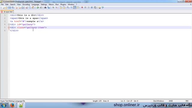The width and height of the screenshot is (192, 108).
Task: Click the Copy toolbar icon
Action: 30,7
